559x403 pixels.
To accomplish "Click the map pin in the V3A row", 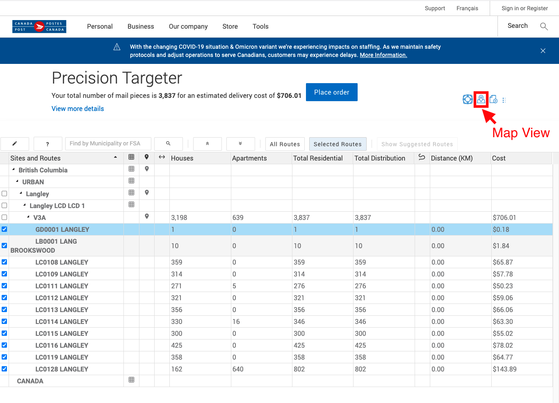I will (146, 216).
